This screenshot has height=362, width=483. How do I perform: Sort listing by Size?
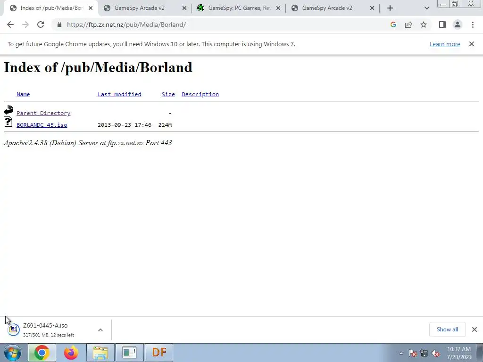point(168,94)
